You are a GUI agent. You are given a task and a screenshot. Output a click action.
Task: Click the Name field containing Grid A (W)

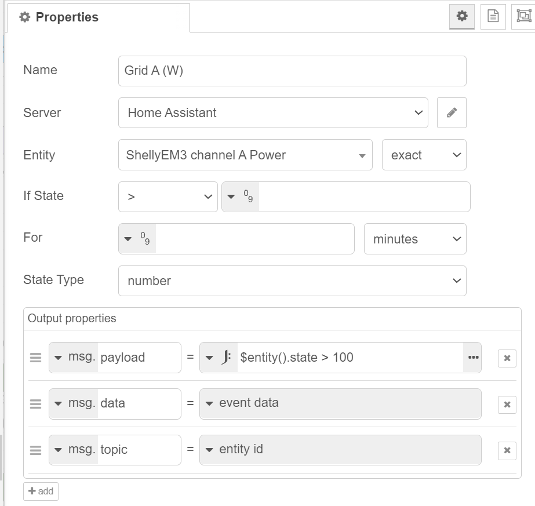292,71
